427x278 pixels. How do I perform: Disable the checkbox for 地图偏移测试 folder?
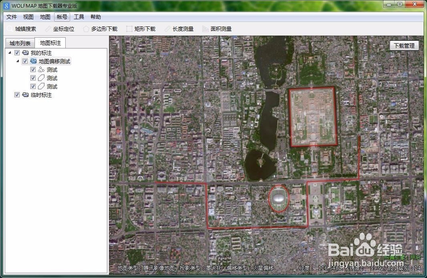[x=25, y=61]
